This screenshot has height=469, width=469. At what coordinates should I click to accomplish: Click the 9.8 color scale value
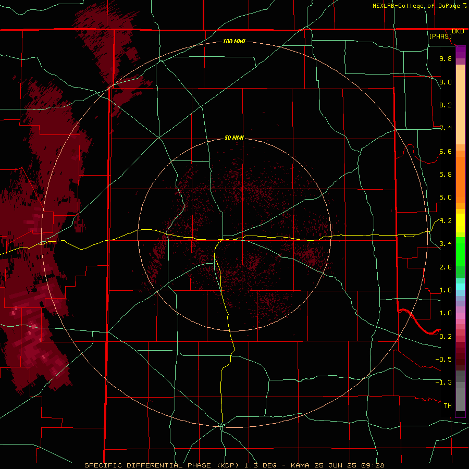pyautogui.click(x=446, y=58)
